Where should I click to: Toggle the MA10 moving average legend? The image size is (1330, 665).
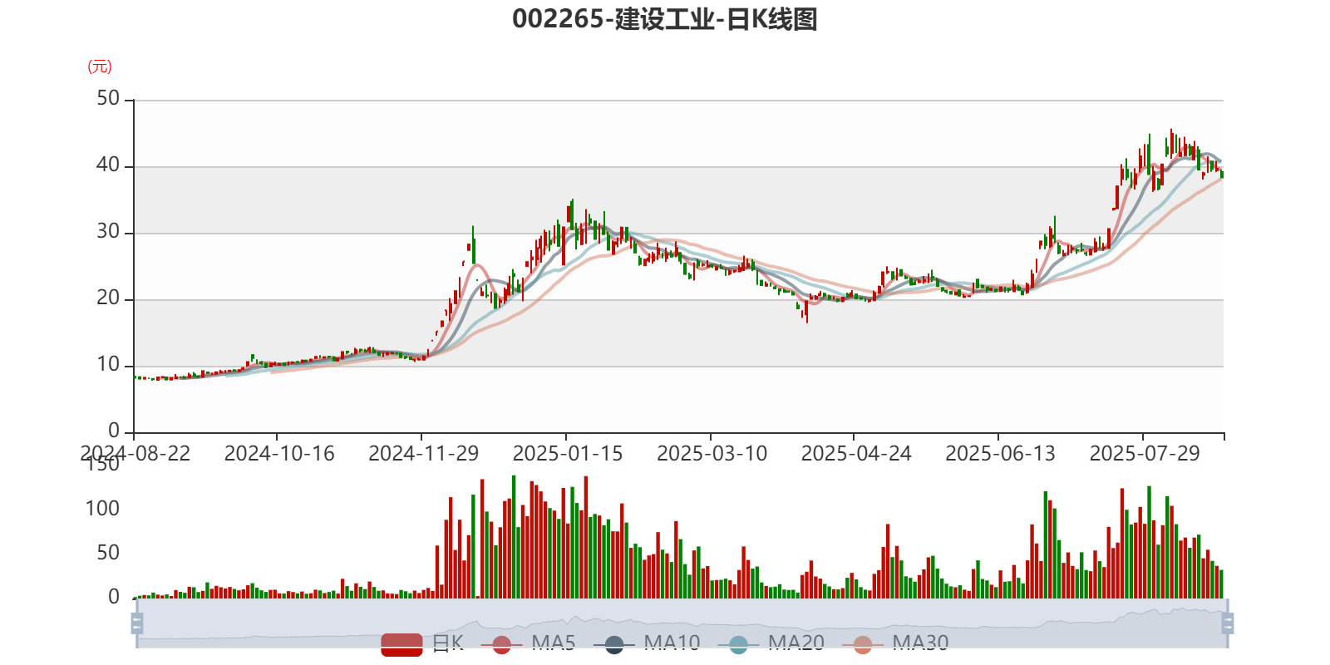[647, 643]
